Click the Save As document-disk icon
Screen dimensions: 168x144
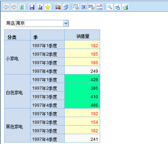pyautogui.click(x=40, y=7)
